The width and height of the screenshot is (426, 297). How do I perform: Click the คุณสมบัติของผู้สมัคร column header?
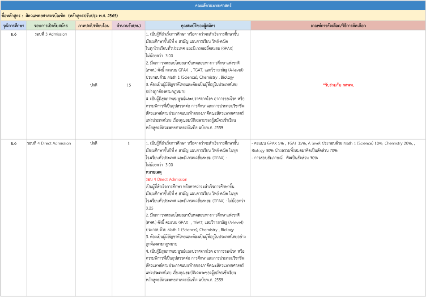(198, 26)
